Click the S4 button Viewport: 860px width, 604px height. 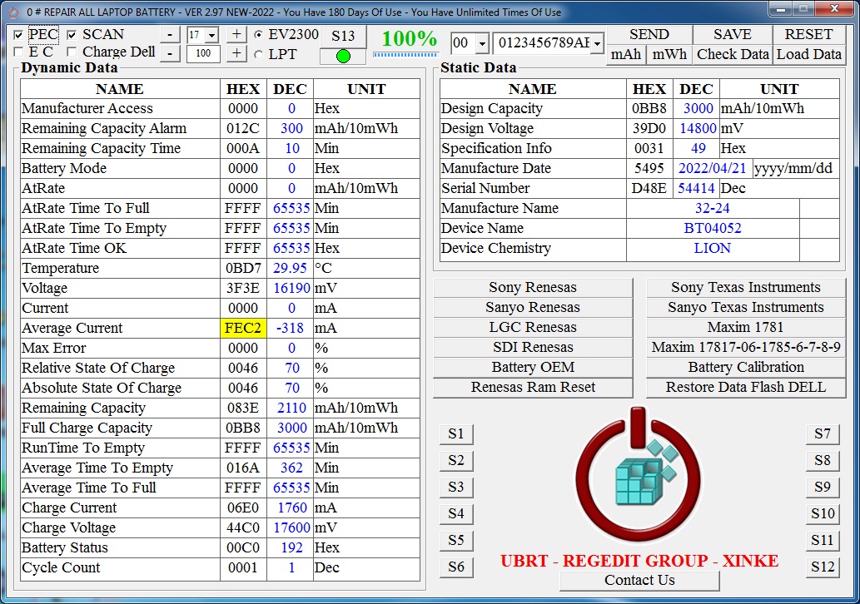455,513
